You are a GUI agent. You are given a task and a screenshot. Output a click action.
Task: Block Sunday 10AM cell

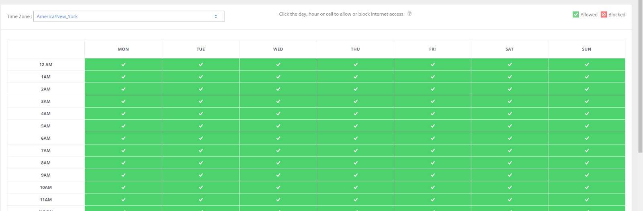[587, 187]
